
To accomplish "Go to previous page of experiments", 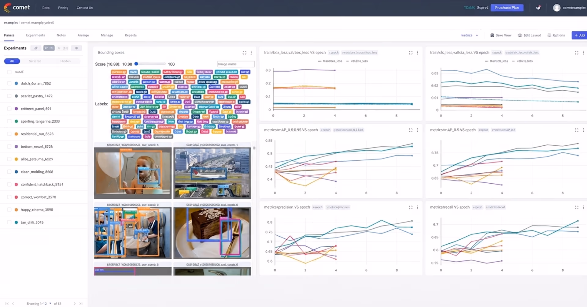I will point(13,304).
